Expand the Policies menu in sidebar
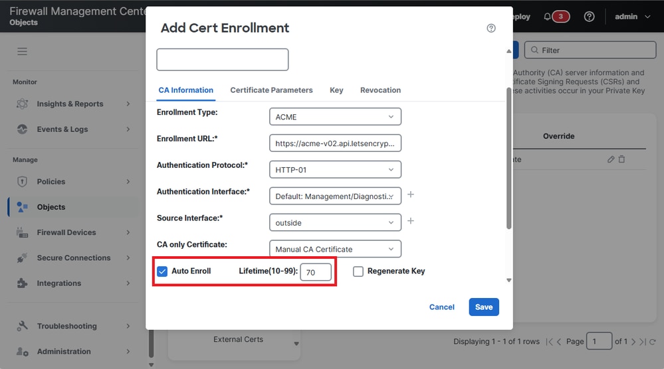This screenshot has height=369, width=664. coord(73,181)
